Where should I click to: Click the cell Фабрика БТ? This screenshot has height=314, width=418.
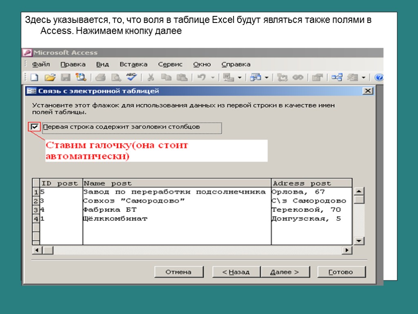tap(177, 210)
